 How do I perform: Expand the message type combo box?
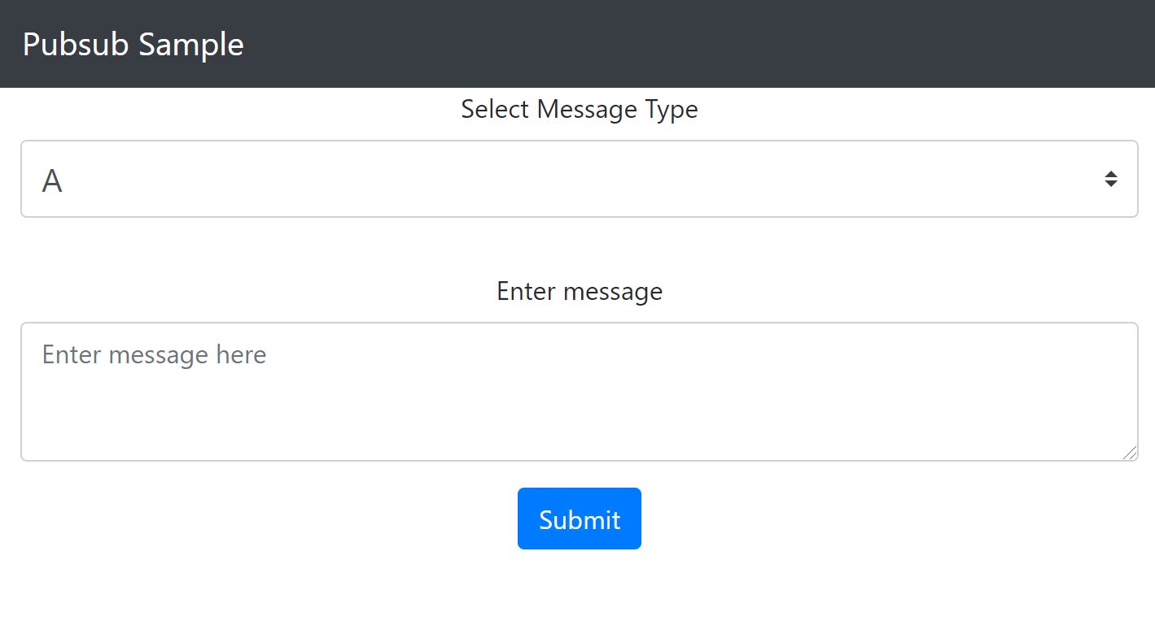[x=579, y=179]
